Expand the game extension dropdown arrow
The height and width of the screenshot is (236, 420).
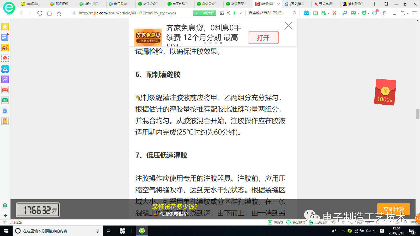point(358,13)
